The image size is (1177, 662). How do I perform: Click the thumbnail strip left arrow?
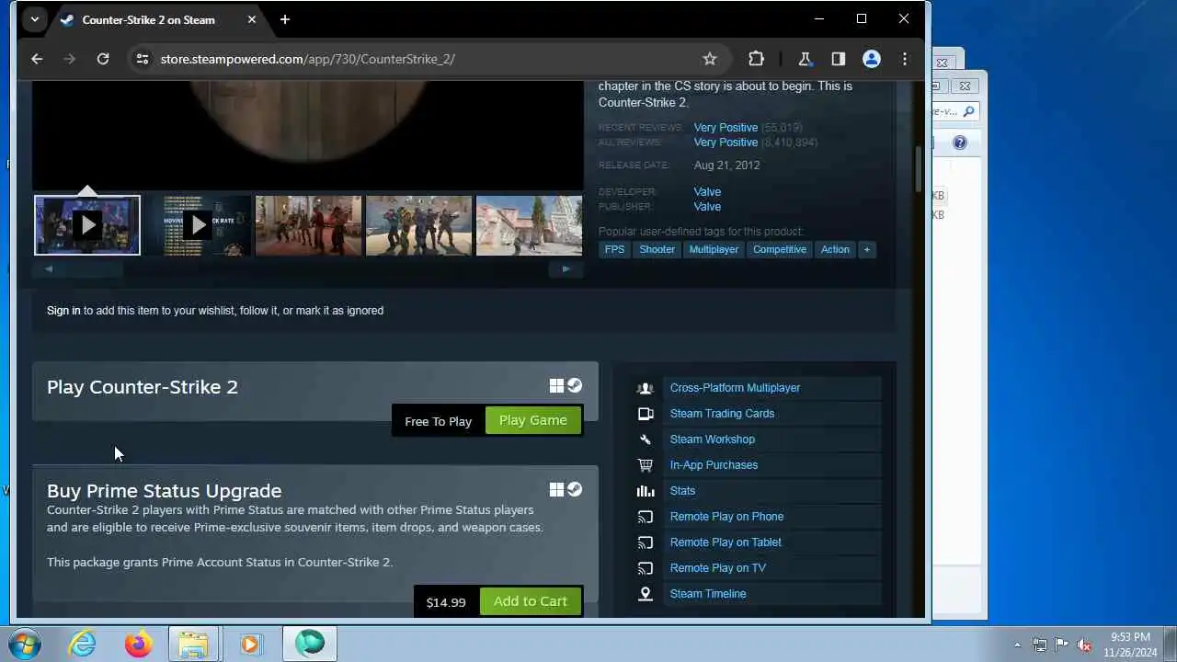[49, 268]
